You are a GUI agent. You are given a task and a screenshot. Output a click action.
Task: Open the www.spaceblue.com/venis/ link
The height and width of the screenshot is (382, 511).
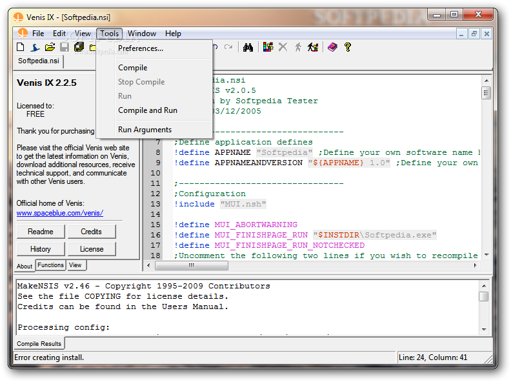point(60,213)
